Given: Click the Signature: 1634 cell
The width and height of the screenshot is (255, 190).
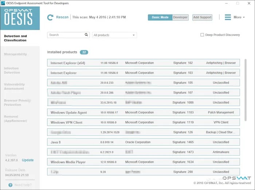Looking at the screenshot, I should pyautogui.click(x=183, y=162).
